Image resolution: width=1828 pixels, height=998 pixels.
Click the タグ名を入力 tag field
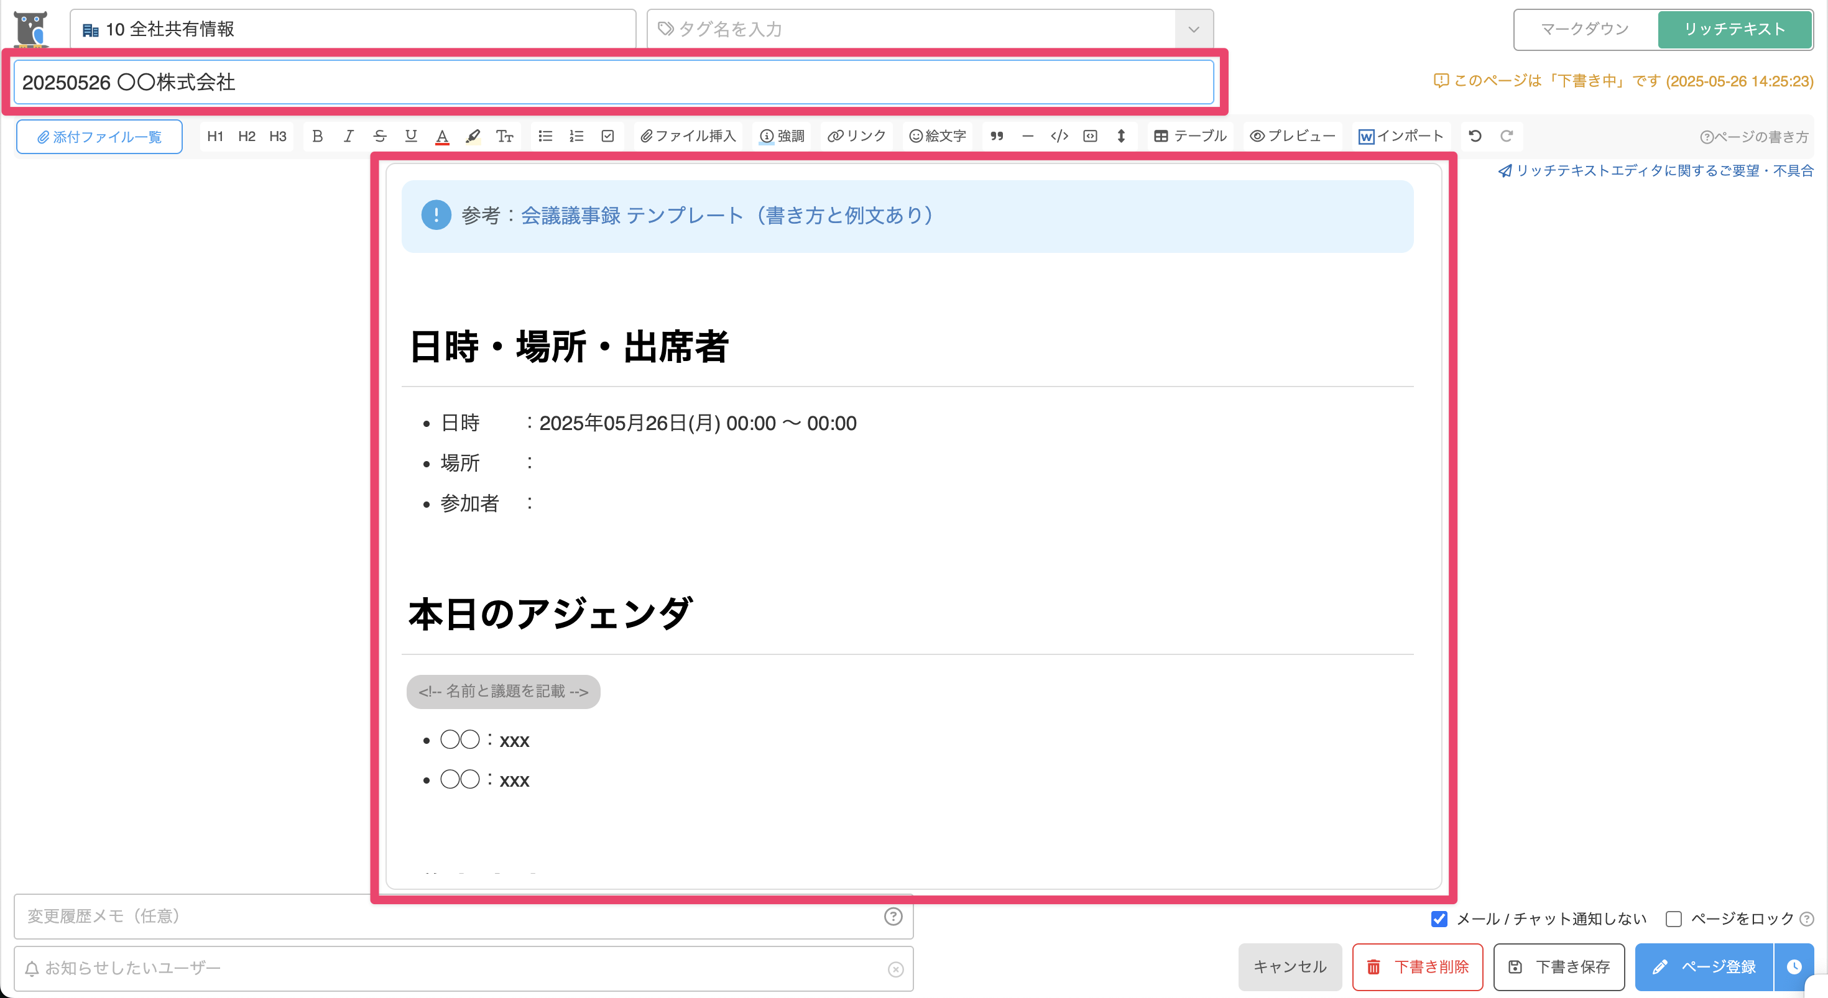coord(912,29)
